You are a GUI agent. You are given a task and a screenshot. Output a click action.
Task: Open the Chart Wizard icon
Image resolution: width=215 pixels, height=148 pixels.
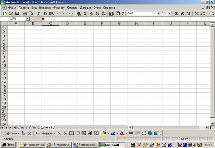(x=111, y=13)
